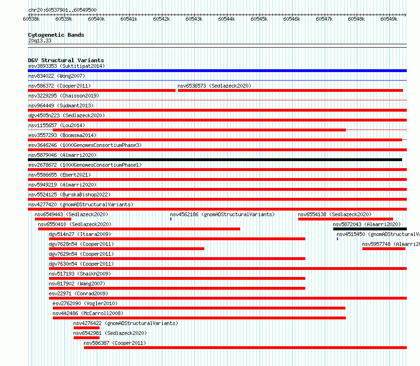This screenshot has width=420, height=366.
Task: Click the DGV Structural Variants track title
Action: (x=66, y=60)
